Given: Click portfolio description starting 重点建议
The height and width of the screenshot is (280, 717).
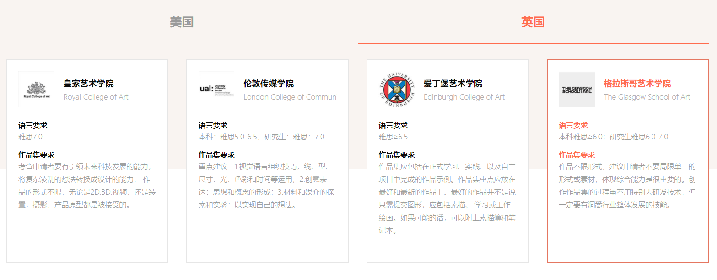Looking at the screenshot, I should [267, 185].
